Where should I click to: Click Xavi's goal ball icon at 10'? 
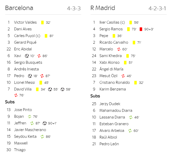(x=27, y=56)
